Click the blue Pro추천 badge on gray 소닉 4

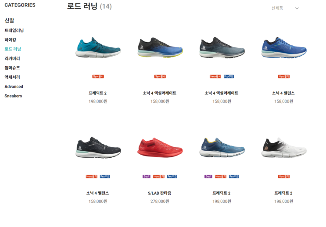coord(229,77)
